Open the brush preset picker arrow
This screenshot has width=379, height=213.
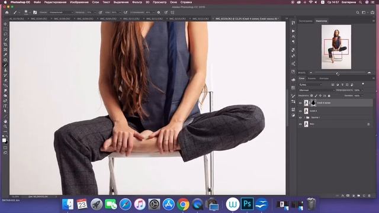30,12
